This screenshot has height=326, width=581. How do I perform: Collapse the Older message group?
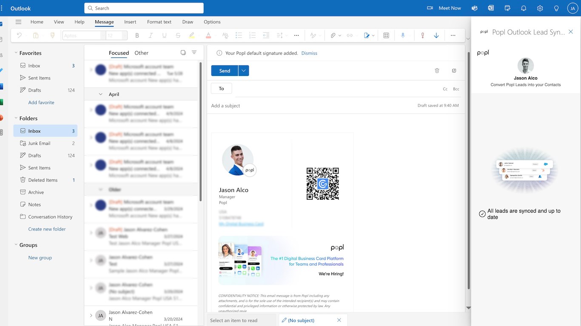click(101, 189)
